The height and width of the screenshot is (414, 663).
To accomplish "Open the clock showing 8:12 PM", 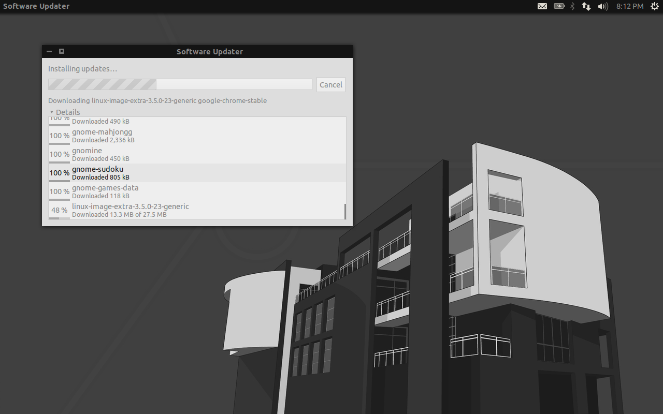I will tap(630, 6).
